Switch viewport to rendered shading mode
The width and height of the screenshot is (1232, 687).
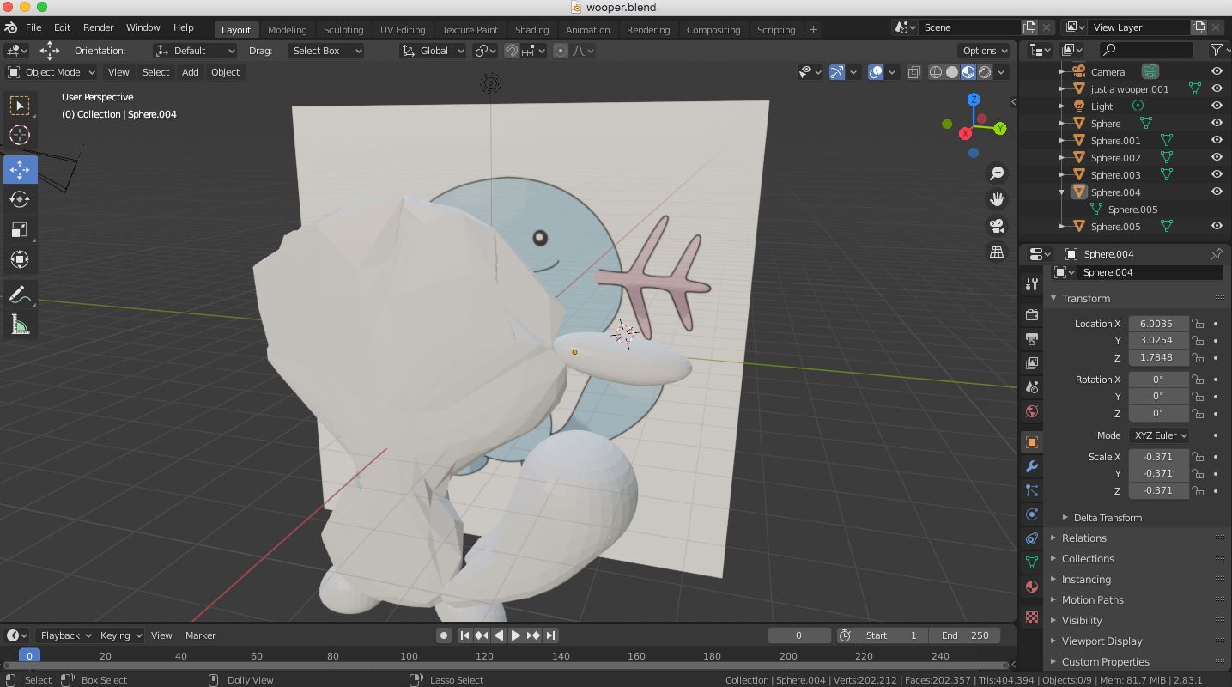[984, 72]
